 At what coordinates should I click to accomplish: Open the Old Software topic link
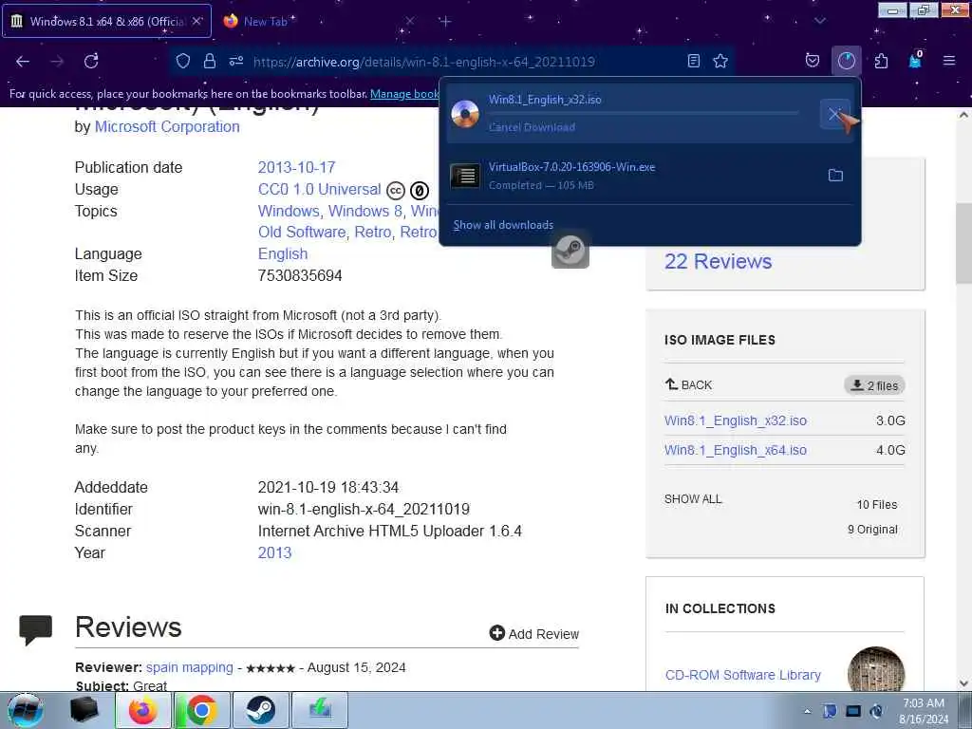(302, 232)
